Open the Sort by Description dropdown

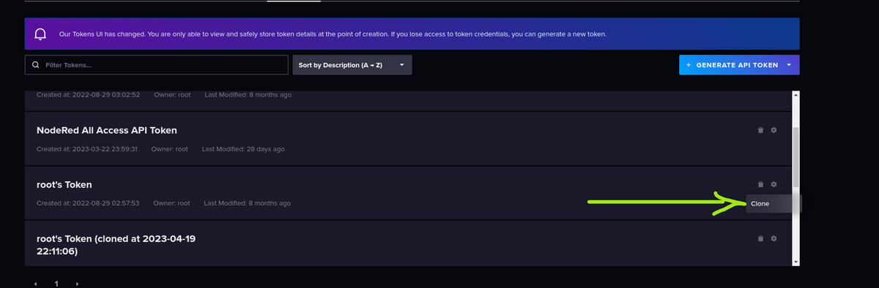tap(352, 65)
